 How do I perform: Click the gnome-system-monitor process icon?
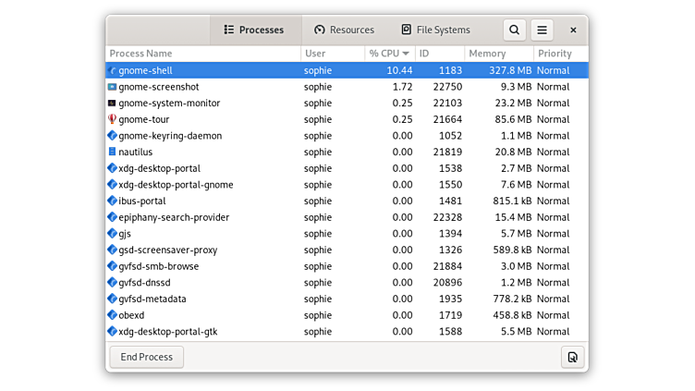[x=112, y=103]
